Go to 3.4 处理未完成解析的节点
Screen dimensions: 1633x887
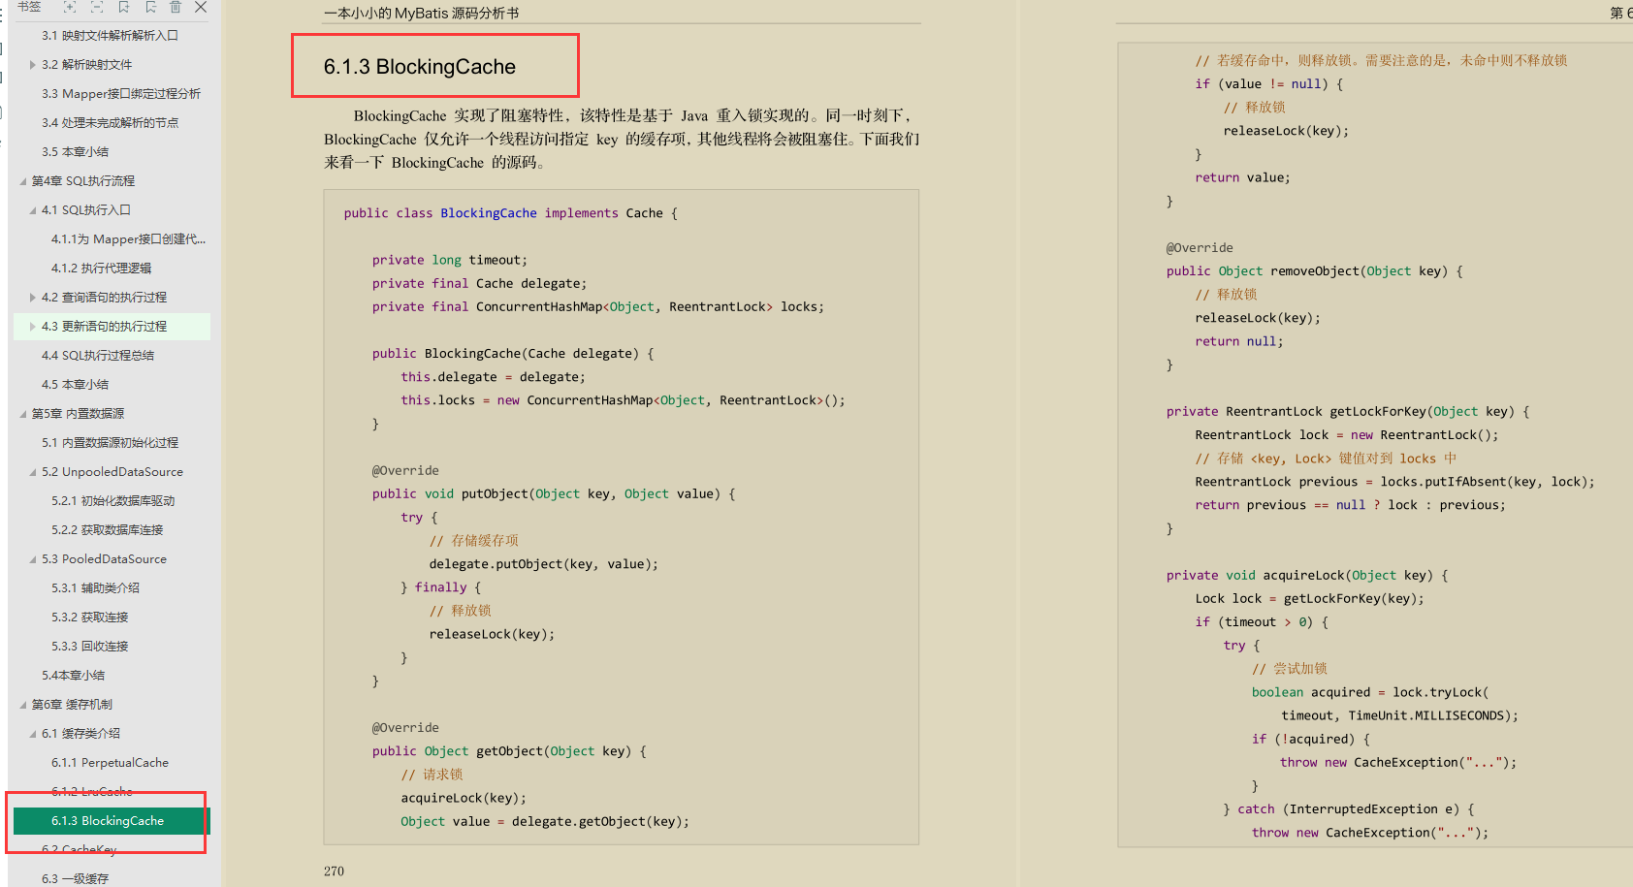[110, 123]
